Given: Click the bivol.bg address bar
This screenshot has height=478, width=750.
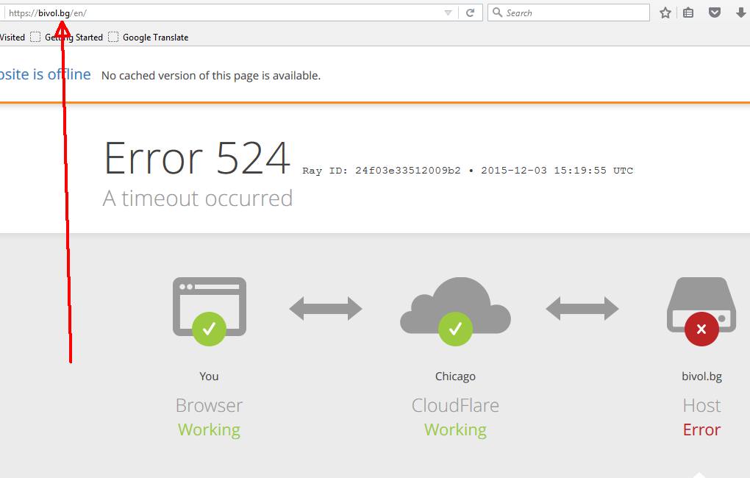Looking at the screenshot, I should click(221, 13).
